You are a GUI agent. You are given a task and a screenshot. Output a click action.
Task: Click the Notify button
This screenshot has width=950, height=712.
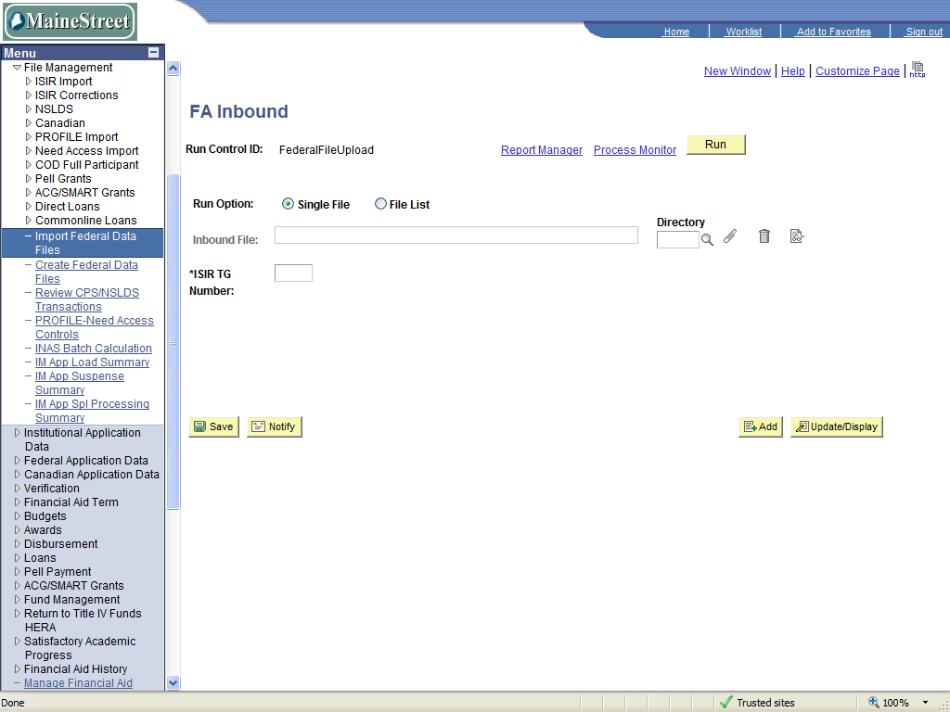coord(274,426)
